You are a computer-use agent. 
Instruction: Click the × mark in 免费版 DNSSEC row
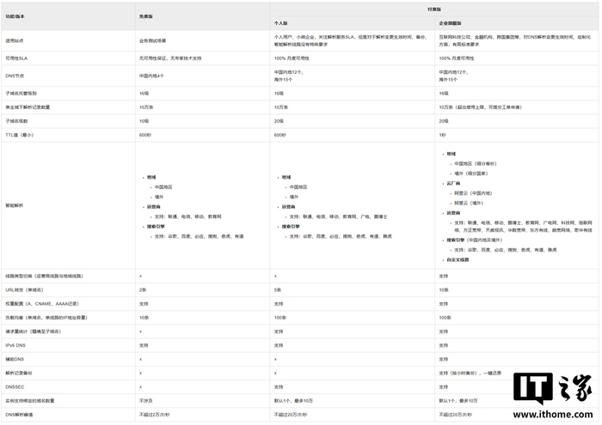click(x=141, y=387)
